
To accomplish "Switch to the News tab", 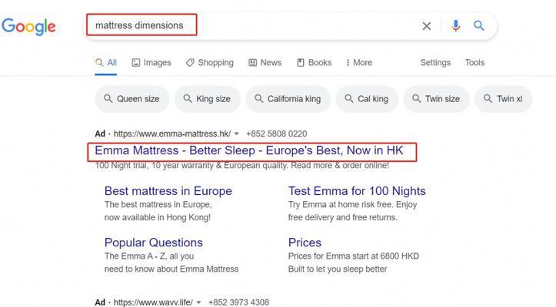I will click(265, 63).
